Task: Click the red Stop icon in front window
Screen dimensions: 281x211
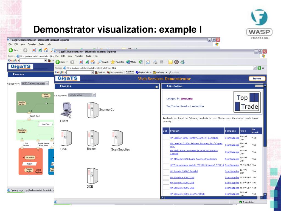Action: [x=81, y=62]
